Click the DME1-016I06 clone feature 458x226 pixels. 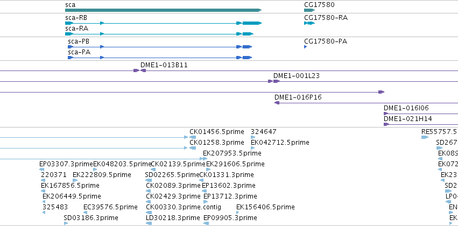(x=386, y=114)
